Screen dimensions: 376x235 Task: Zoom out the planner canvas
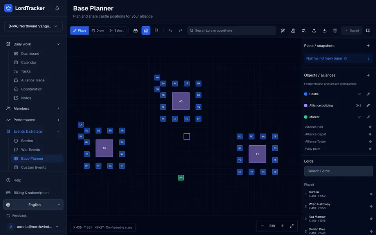(x=262, y=226)
